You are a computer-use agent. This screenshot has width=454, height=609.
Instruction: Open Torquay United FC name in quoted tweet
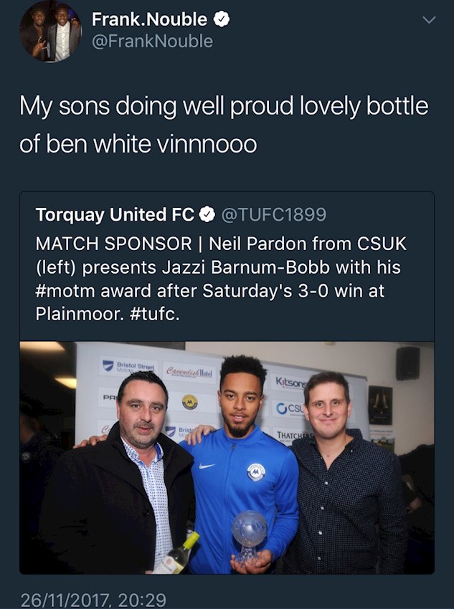click(115, 214)
